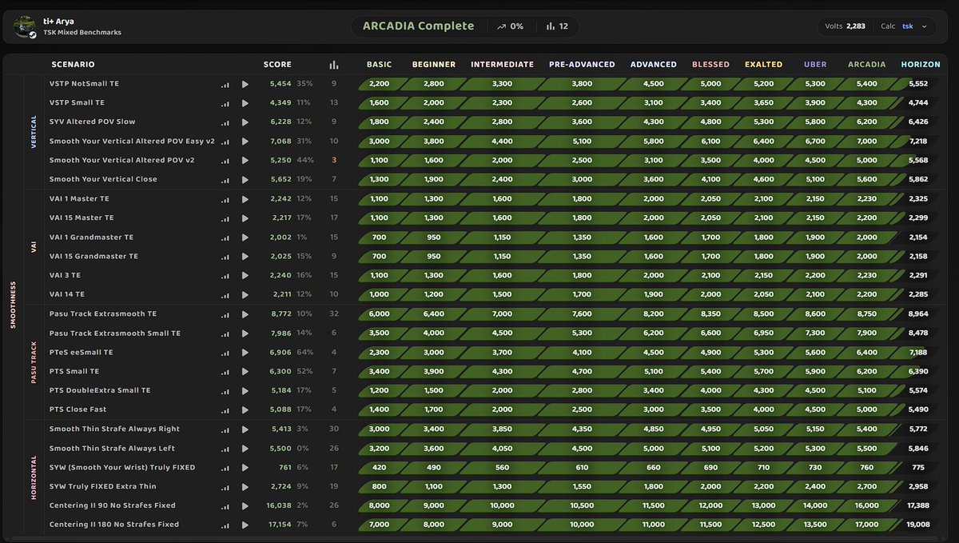The height and width of the screenshot is (543, 959).
Task: Click the Volts 2,283 display
Action: pyautogui.click(x=846, y=26)
